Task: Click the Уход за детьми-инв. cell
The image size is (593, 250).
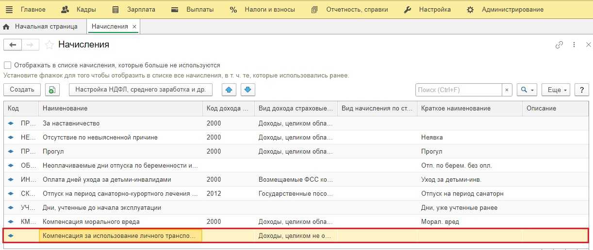Action: [469, 179]
